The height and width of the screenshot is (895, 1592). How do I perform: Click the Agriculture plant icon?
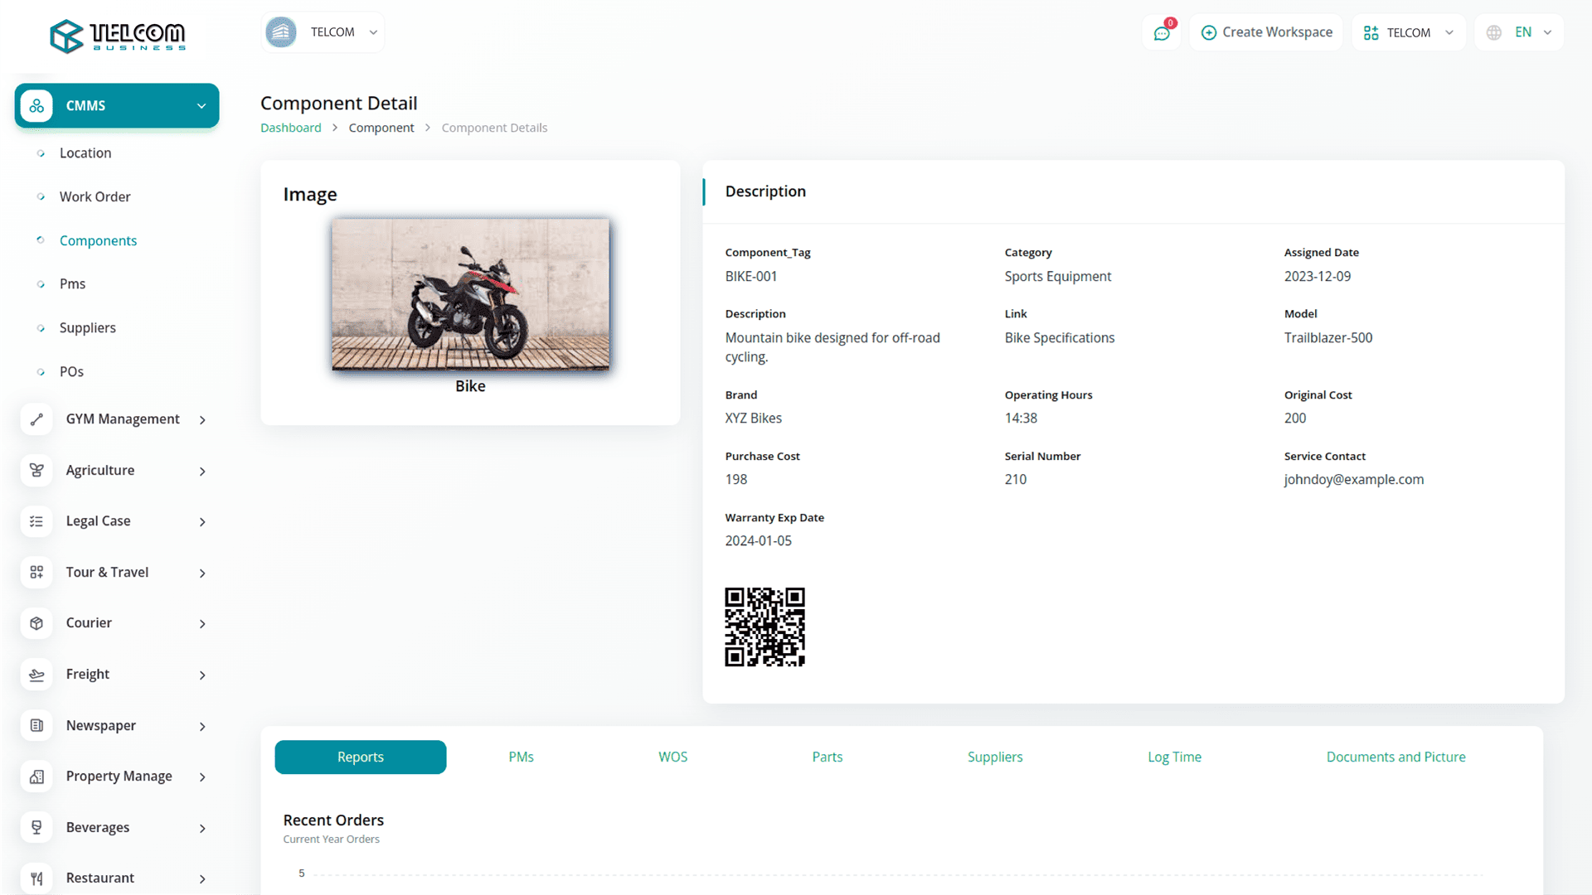click(36, 471)
